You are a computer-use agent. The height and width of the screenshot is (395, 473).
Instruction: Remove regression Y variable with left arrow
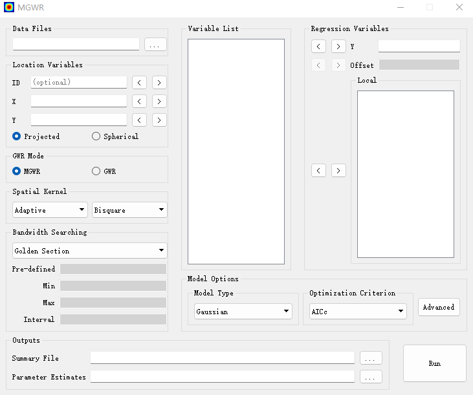click(x=318, y=47)
